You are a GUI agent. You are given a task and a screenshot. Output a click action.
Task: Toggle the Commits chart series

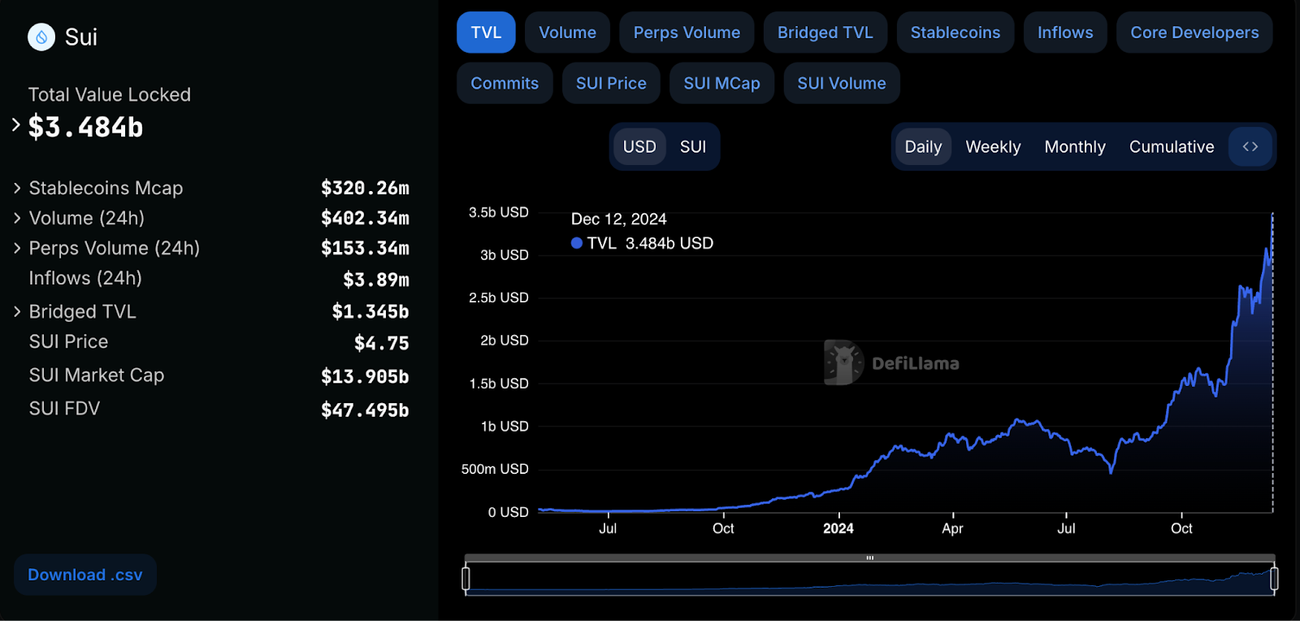point(505,83)
